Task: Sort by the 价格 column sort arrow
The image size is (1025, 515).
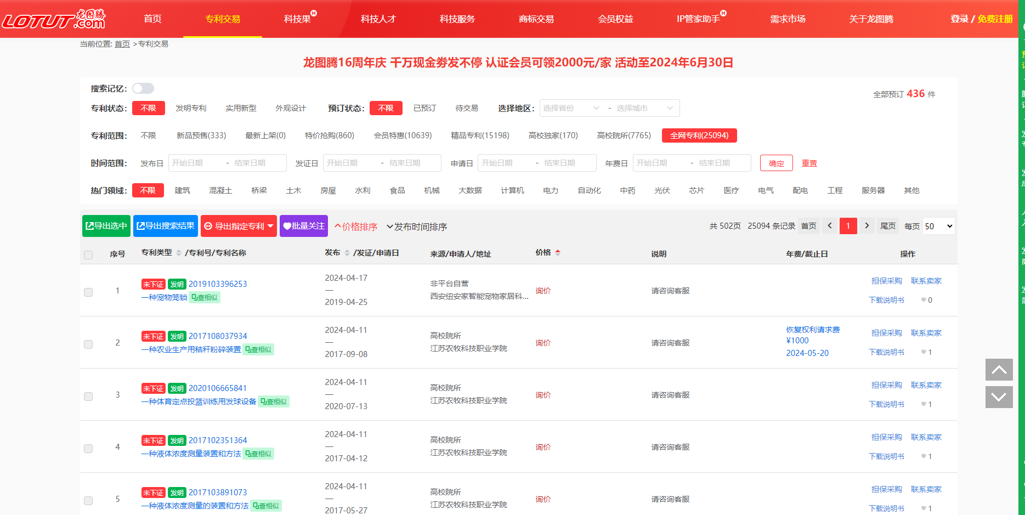Action: pos(558,253)
